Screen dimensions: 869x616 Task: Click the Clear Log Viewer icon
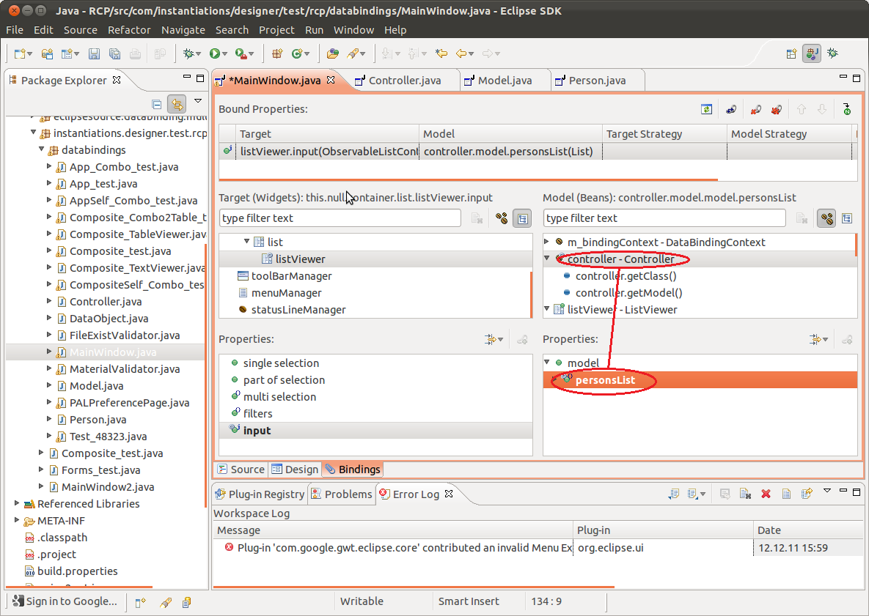pos(745,494)
